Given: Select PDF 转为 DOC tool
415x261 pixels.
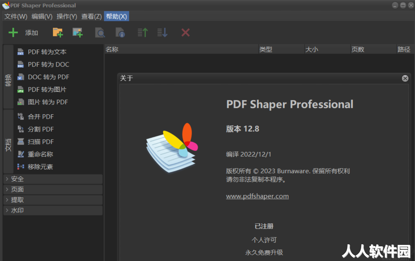Looking at the screenshot, I should (49, 64).
